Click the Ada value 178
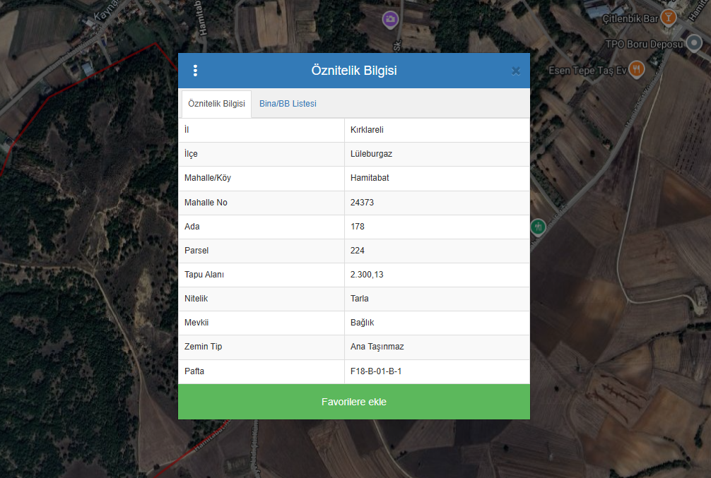 coord(358,227)
